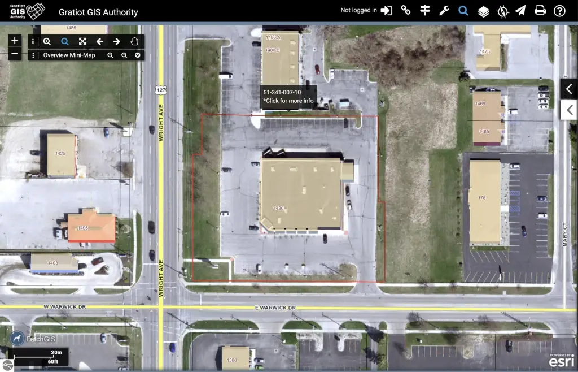
Task: Go to previous map extent arrow
Action: tap(99, 41)
